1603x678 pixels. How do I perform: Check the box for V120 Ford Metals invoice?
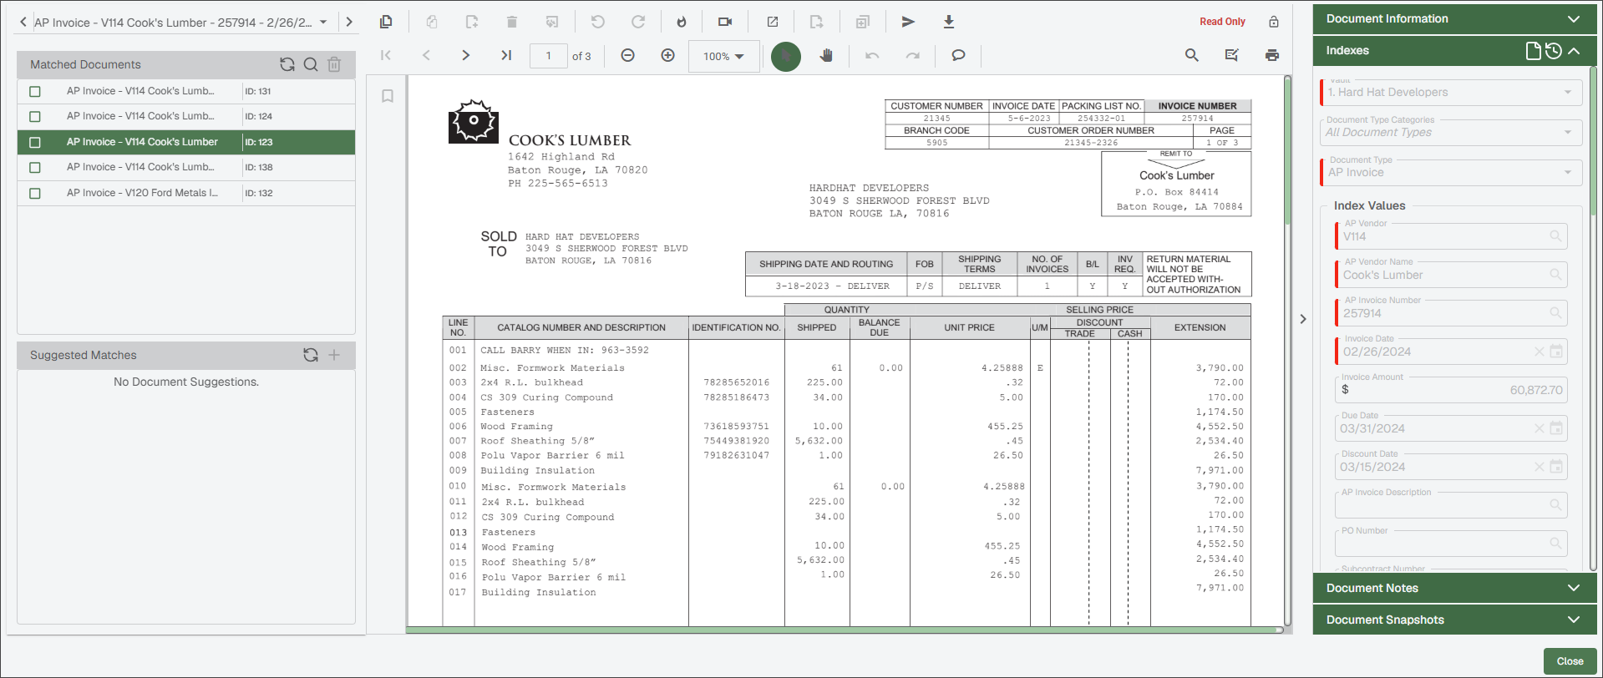pyautogui.click(x=35, y=193)
